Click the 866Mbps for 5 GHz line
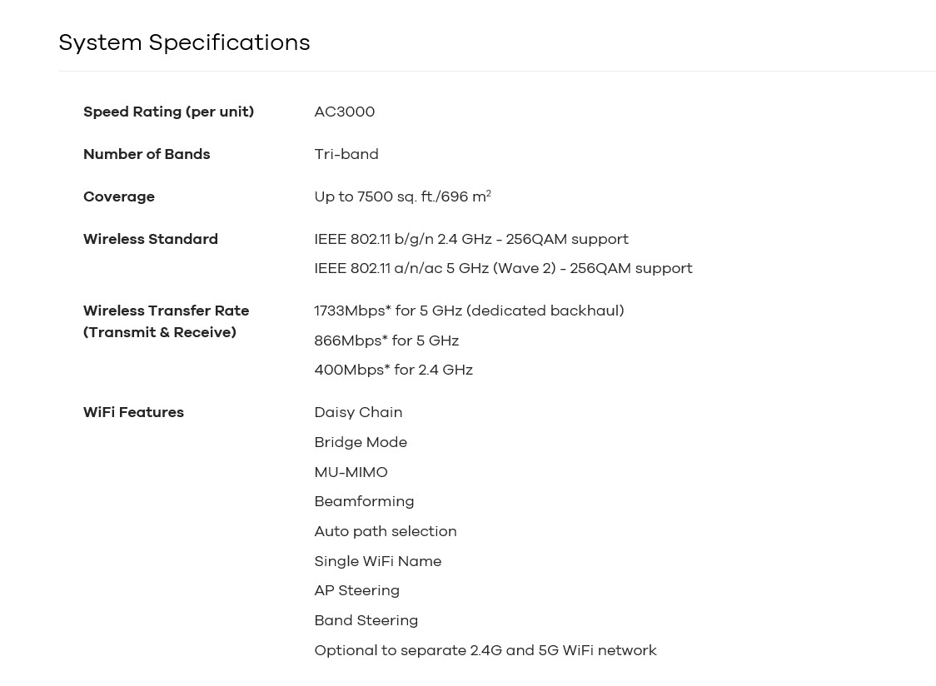The width and height of the screenshot is (936, 686). point(386,341)
